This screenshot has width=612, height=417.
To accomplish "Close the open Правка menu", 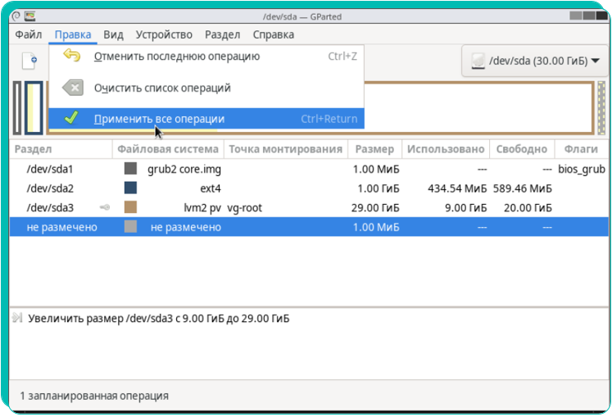I will pos(73,34).
